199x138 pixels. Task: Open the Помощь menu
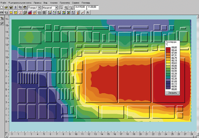coord(86,3)
